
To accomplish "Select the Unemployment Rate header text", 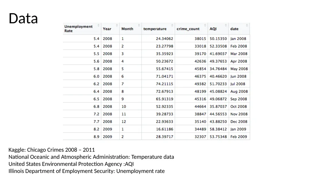I will click(x=78, y=29).
